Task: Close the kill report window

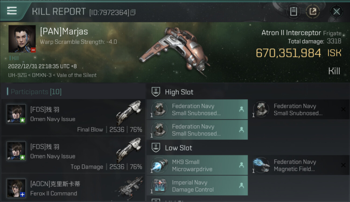Action: tap(336, 12)
